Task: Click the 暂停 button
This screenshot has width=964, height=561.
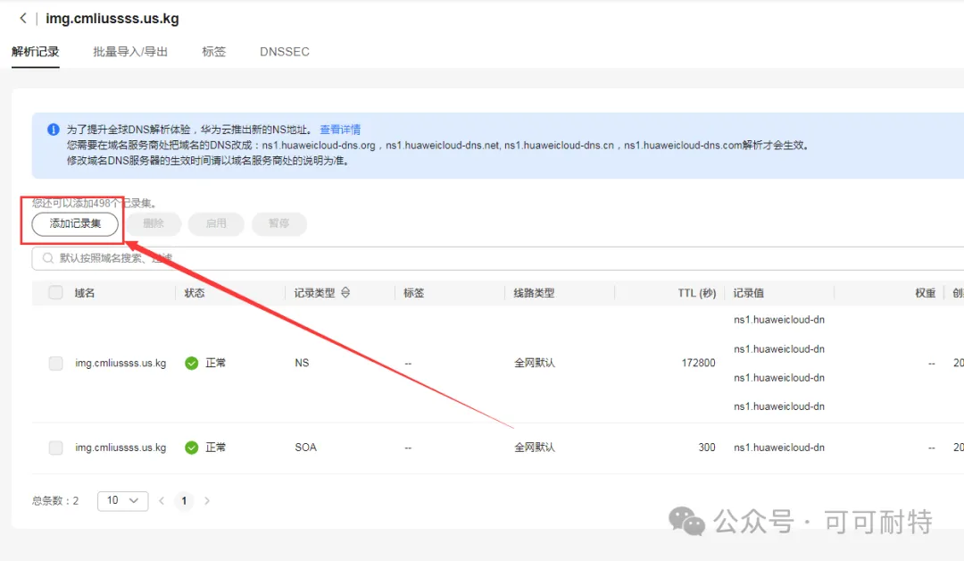Action: tap(279, 224)
